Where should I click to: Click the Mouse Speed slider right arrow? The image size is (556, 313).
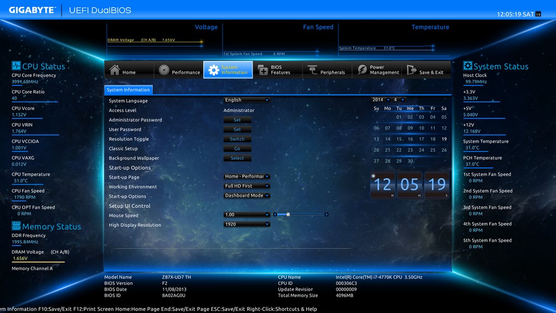[x=326, y=214]
